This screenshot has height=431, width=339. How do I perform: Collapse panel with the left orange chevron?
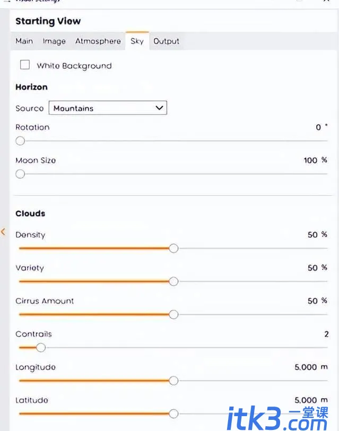(3, 232)
